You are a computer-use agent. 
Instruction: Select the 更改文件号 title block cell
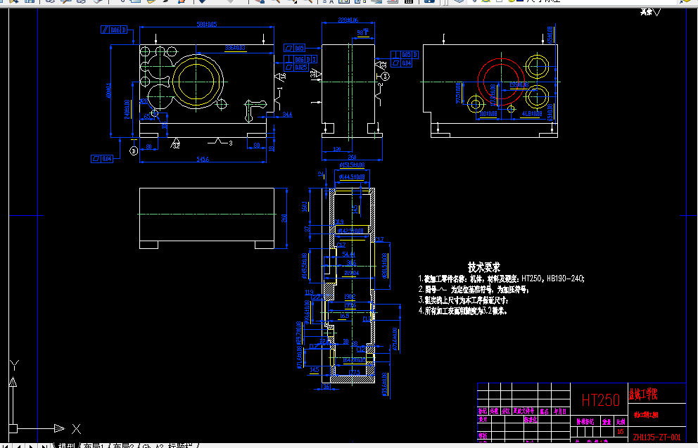[523, 411]
